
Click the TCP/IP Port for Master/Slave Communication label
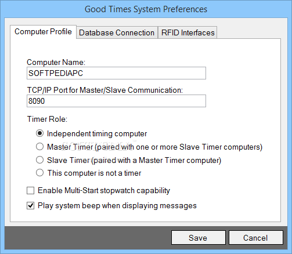tap(105, 90)
